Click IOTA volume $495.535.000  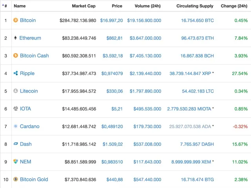click(x=147, y=109)
